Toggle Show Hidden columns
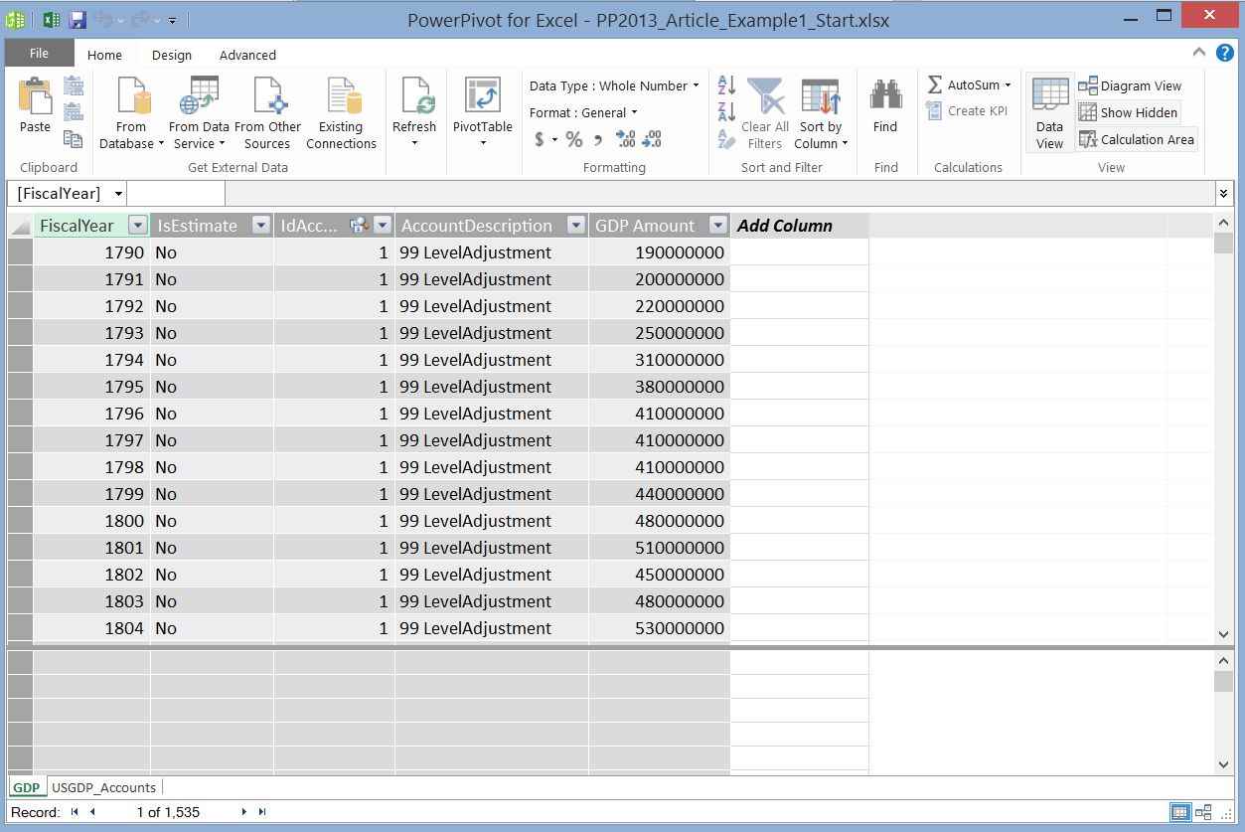 point(1130,112)
